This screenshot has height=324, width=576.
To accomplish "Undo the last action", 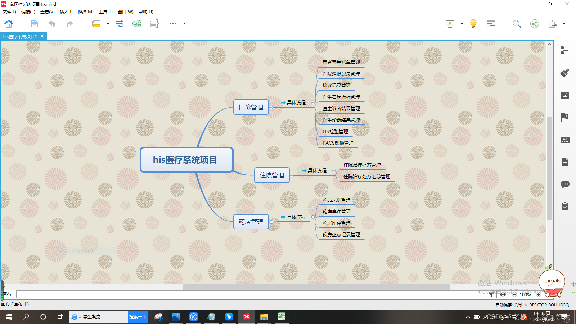I will (52, 24).
